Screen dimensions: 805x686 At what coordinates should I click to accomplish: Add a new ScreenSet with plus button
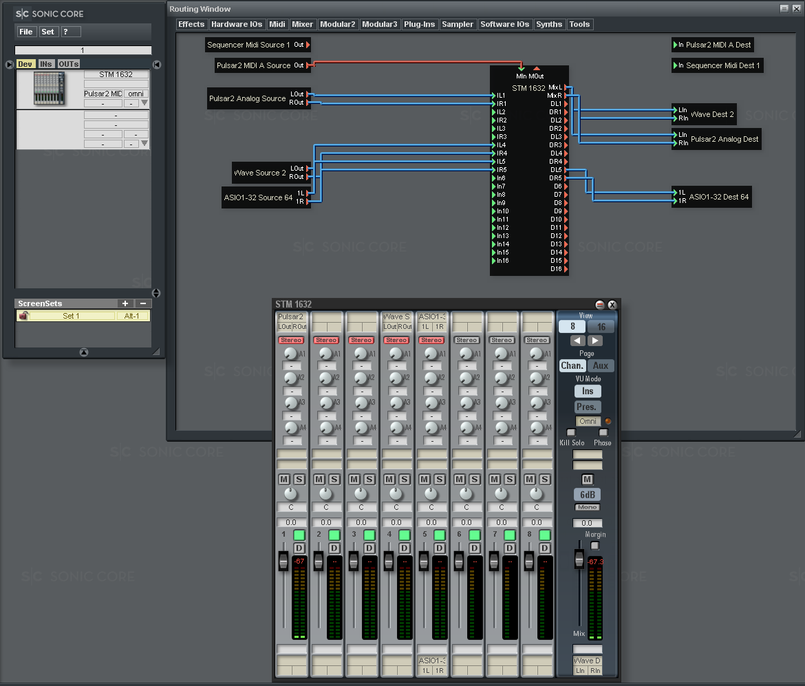click(x=125, y=303)
